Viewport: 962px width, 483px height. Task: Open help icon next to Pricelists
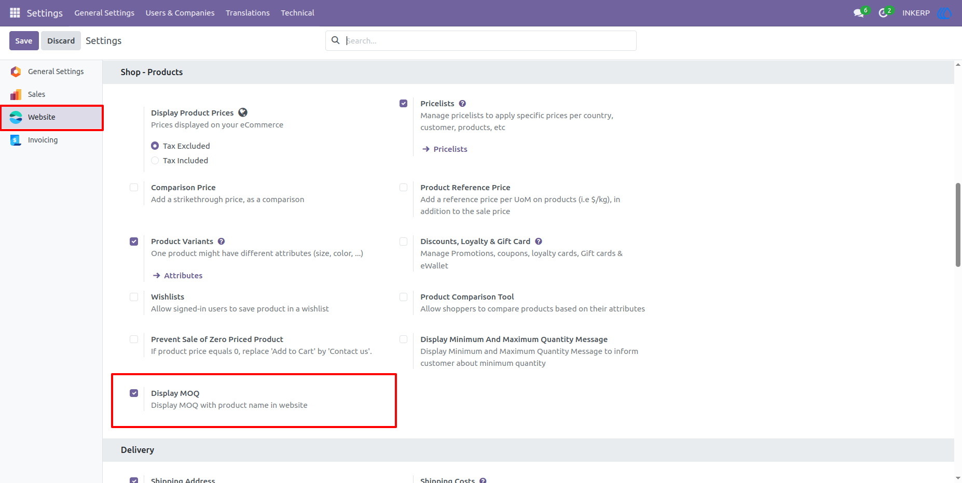coord(462,104)
